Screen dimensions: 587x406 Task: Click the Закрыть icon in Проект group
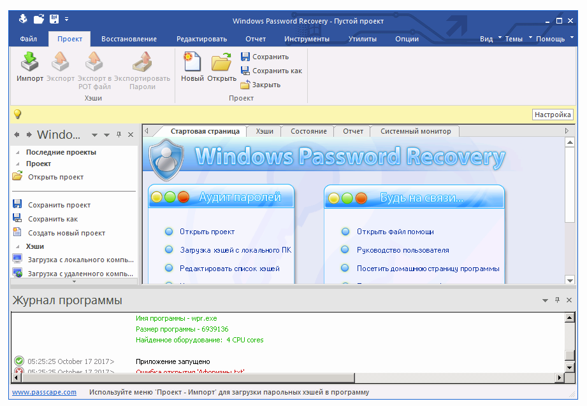(x=260, y=84)
